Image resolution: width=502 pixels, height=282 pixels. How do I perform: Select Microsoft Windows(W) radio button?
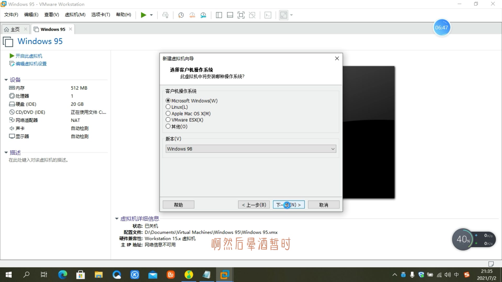point(168,101)
